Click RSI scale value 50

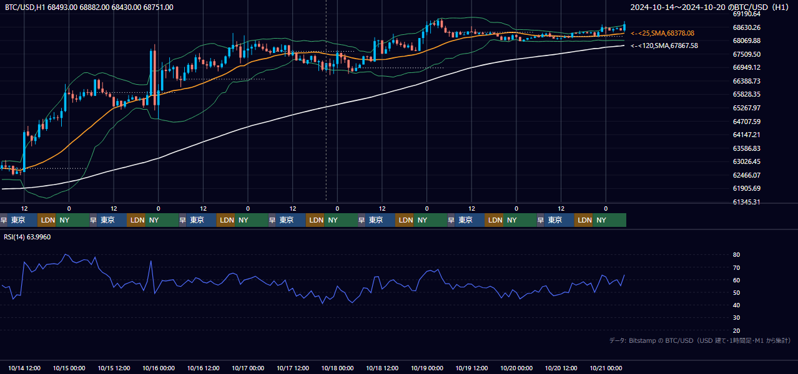736,292
